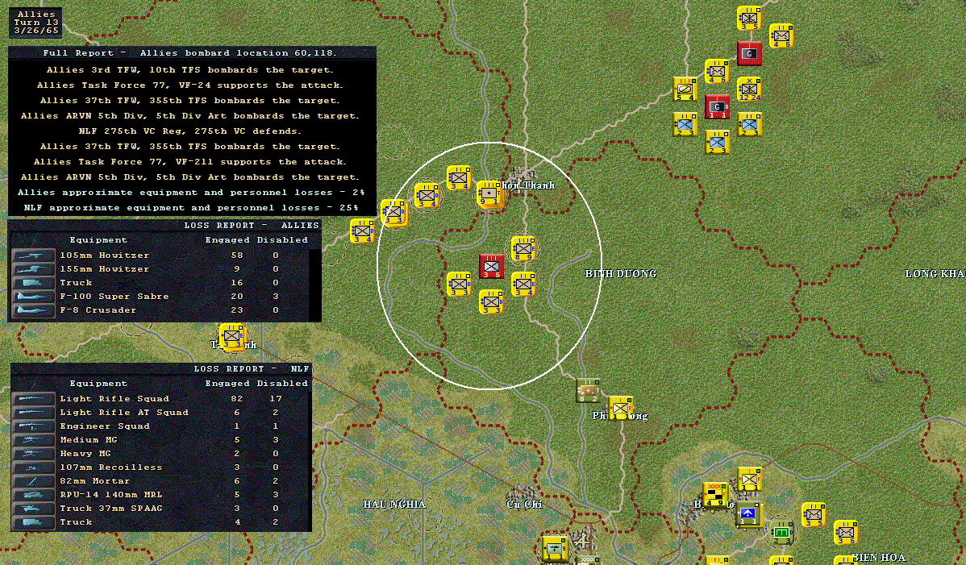Click the '82mm Mortar' row label
The image size is (966, 565).
[95, 480]
